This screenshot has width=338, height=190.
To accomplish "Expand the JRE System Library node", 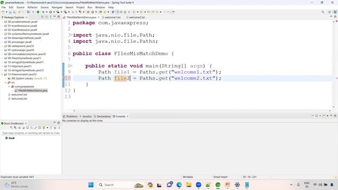I will pos(6,79).
